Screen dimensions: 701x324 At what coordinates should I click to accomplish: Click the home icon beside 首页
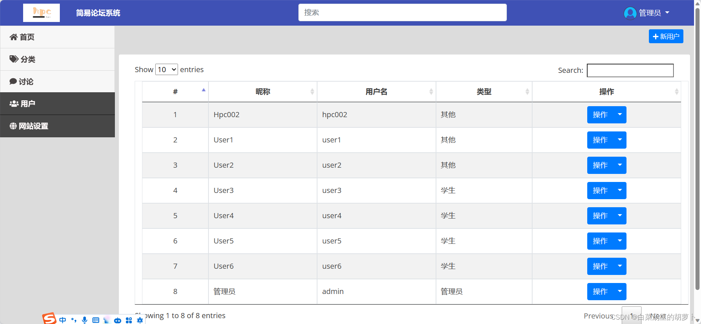click(x=14, y=37)
